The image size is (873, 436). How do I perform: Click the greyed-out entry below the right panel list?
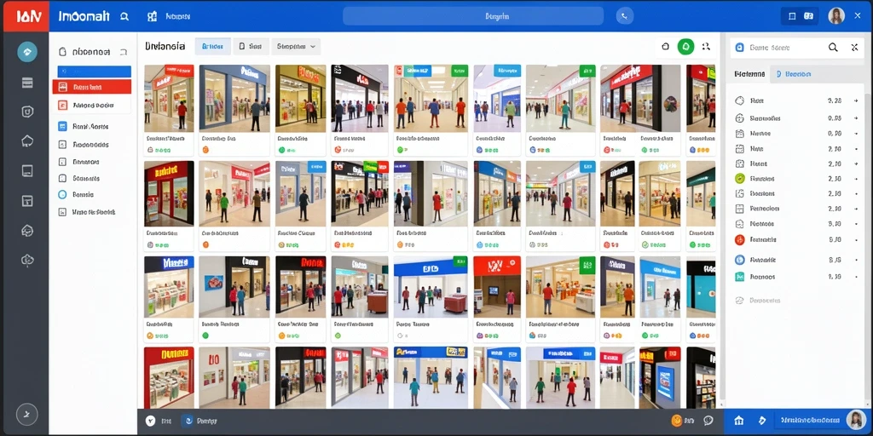coord(758,301)
